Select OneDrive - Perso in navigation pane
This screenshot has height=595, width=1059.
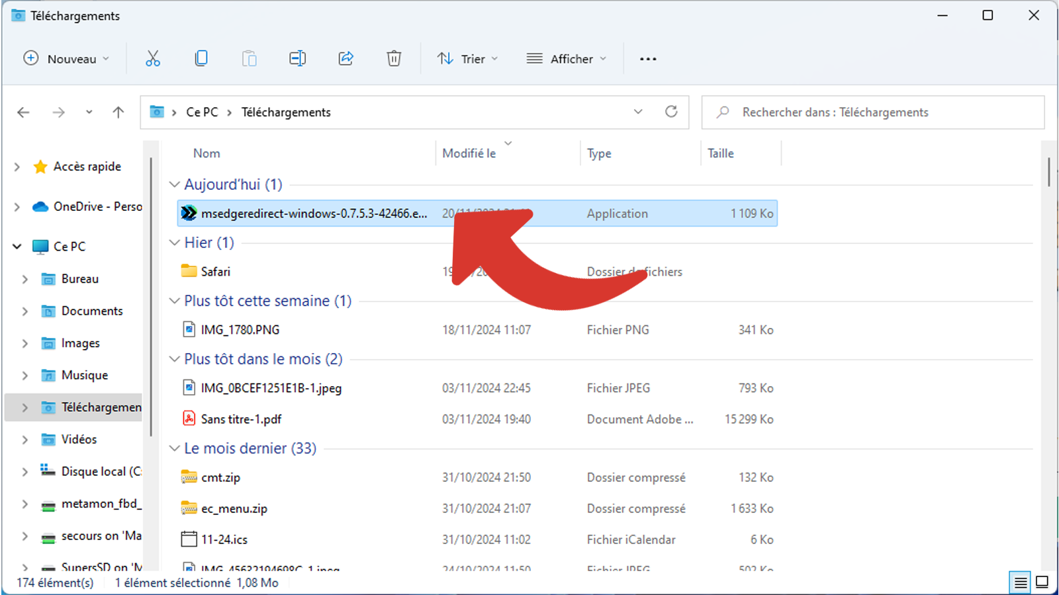point(98,206)
